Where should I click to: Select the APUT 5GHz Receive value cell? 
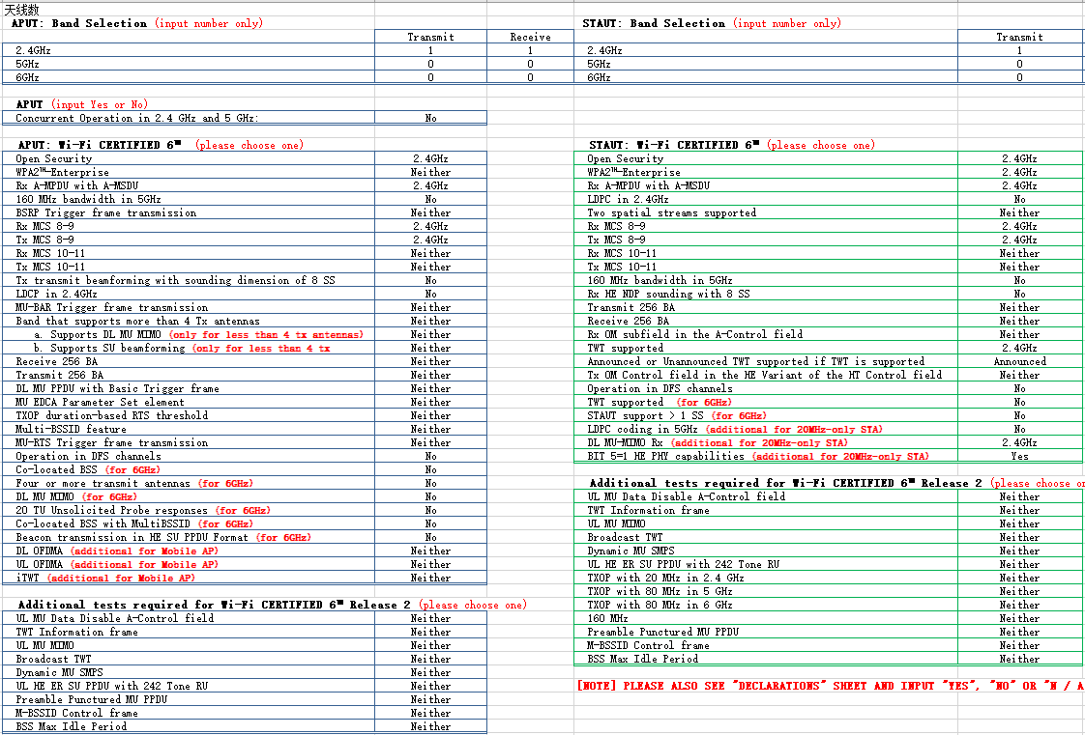(x=530, y=65)
